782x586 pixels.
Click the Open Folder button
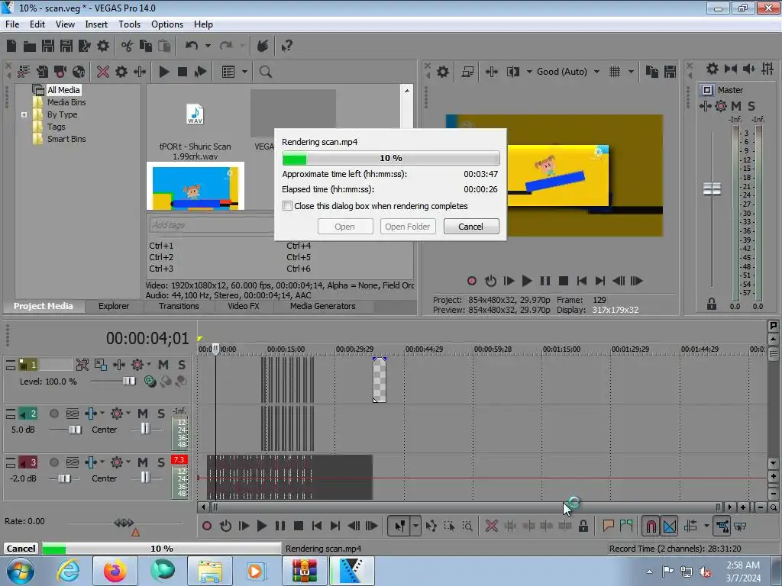[x=408, y=226]
